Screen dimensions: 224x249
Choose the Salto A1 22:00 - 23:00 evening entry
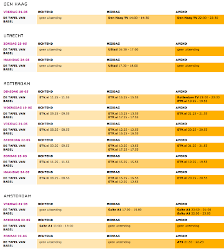[194, 214]
